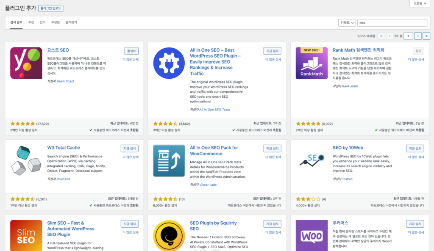The image size is (434, 251).
Task: Click the 1,036 아이템 results count
Action: (x=366, y=36)
